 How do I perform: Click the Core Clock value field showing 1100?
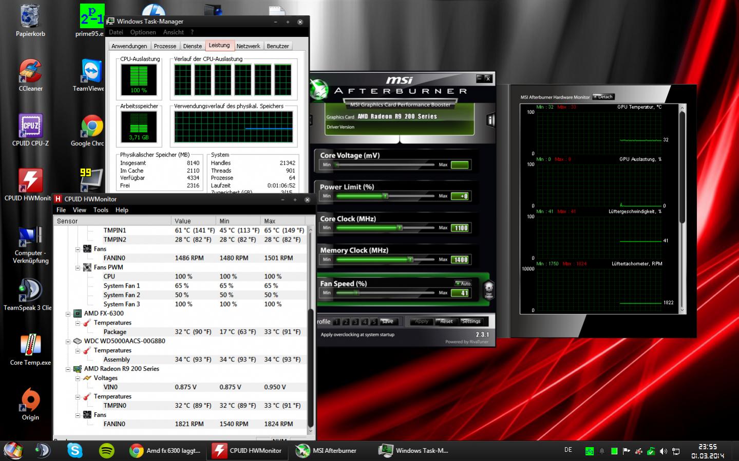coord(460,228)
